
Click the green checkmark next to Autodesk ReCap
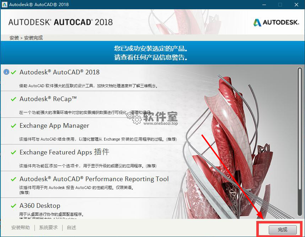[x=14, y=99]
